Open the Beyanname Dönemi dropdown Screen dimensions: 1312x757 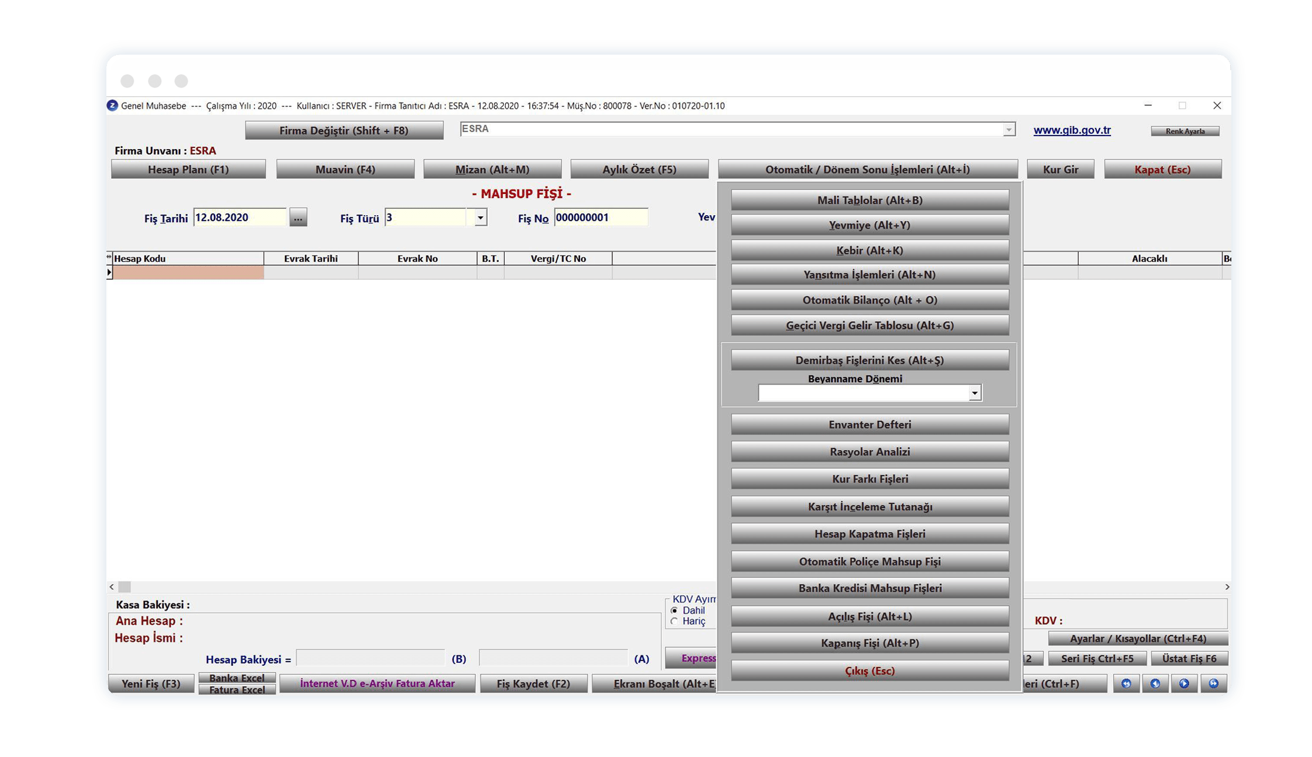[974, 393]
